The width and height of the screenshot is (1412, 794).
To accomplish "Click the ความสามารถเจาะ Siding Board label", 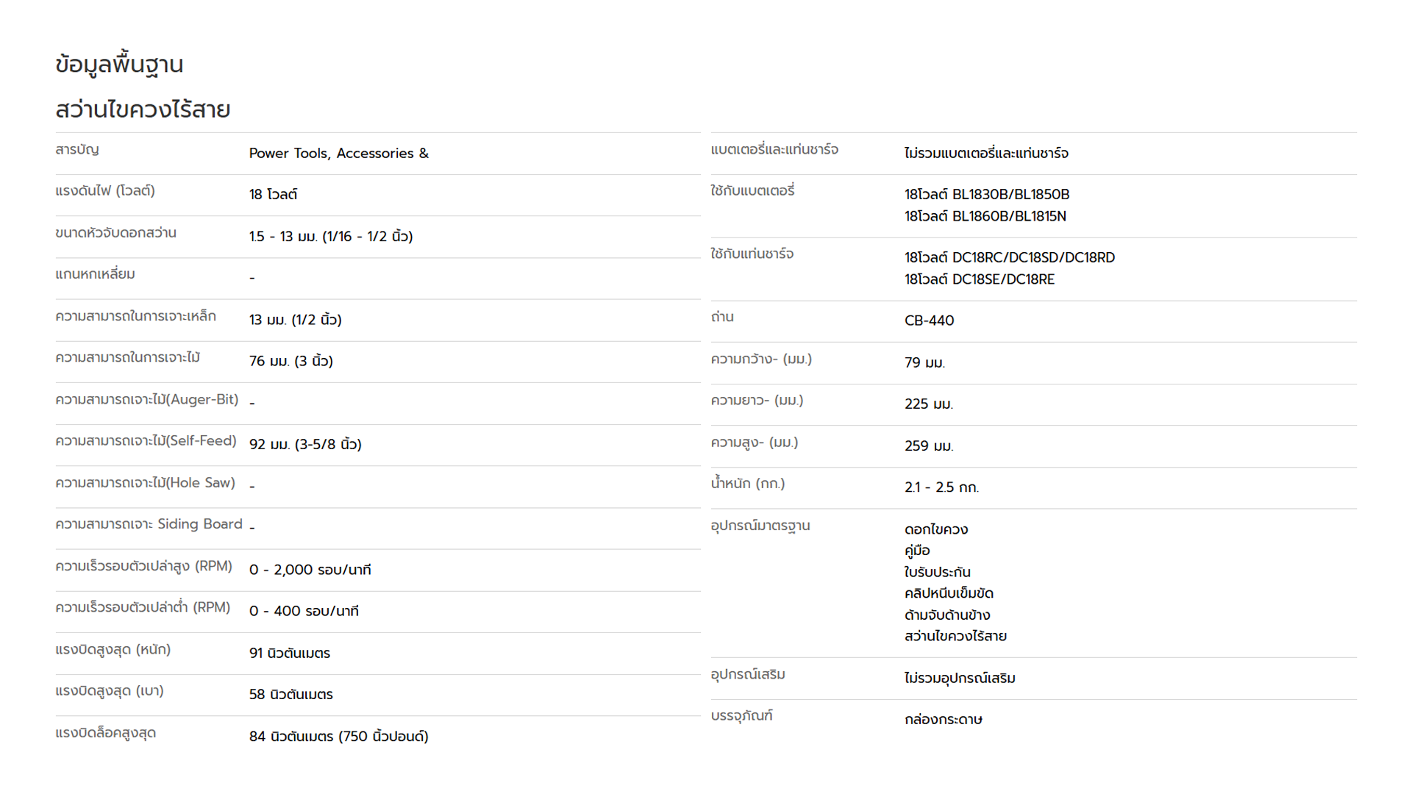I will click(149, 524).
